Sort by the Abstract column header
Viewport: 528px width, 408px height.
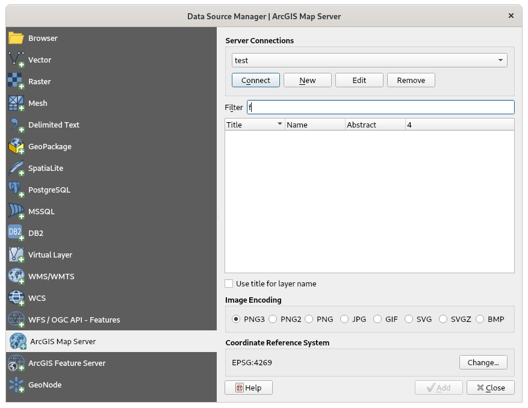click(x=375, y=125)
